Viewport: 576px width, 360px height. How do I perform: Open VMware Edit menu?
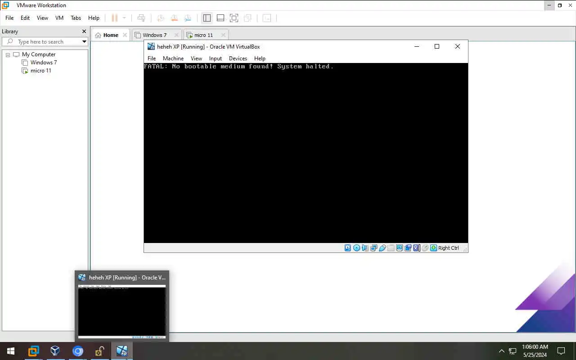click(25, 18)
